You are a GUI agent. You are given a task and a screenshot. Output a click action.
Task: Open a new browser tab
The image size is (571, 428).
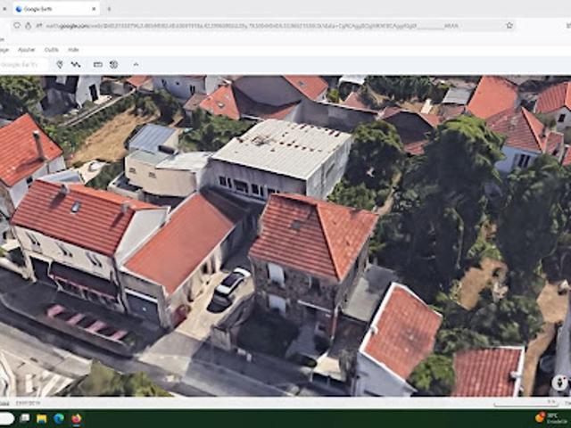click(109, 9)
